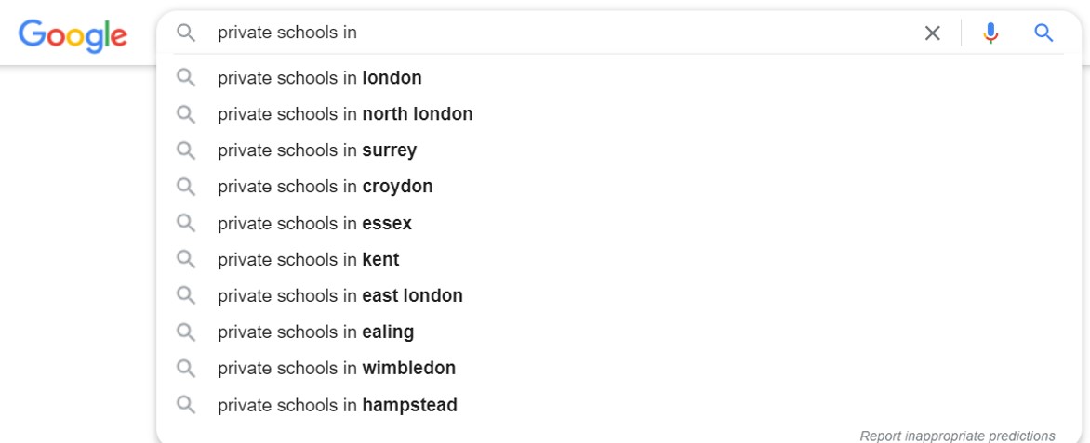Click the magnifier icon beside search text
This screenshot has width=1090, height=443.
pyautogui.click(x=186, y=33)
